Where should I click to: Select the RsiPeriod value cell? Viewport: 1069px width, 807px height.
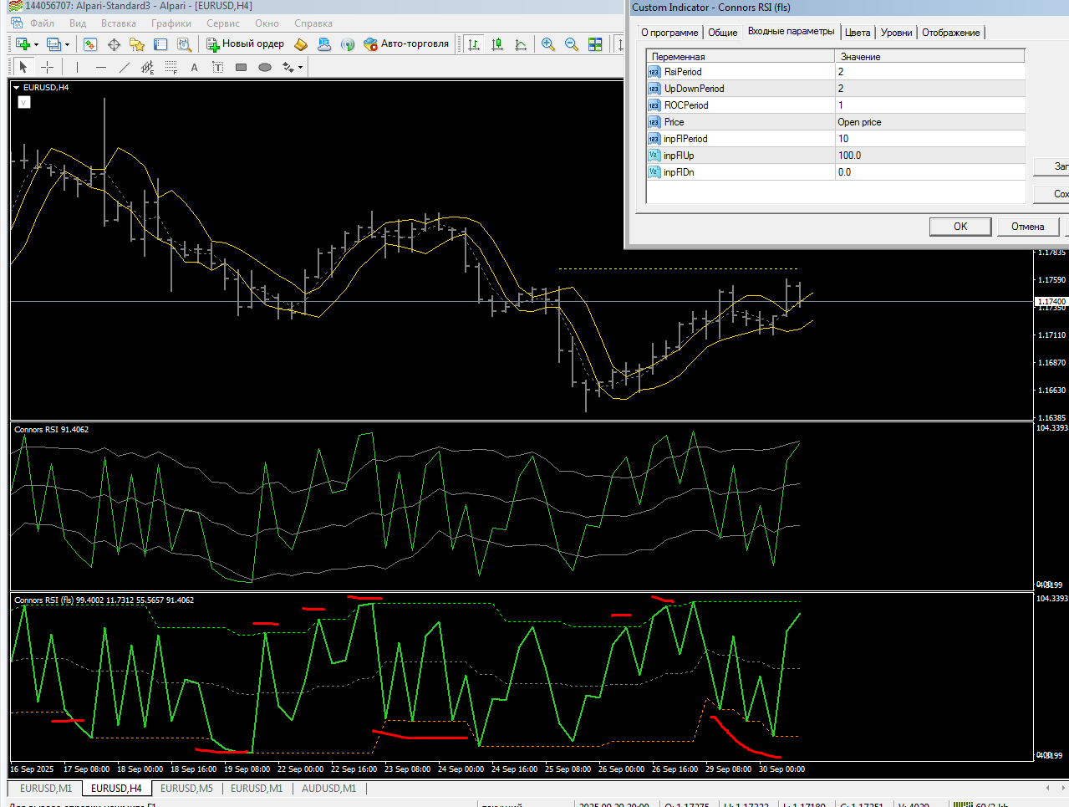[x=929, y=72]
